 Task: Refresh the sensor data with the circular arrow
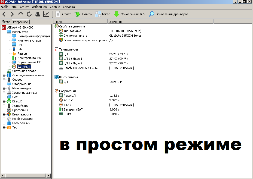click(29, 14)
